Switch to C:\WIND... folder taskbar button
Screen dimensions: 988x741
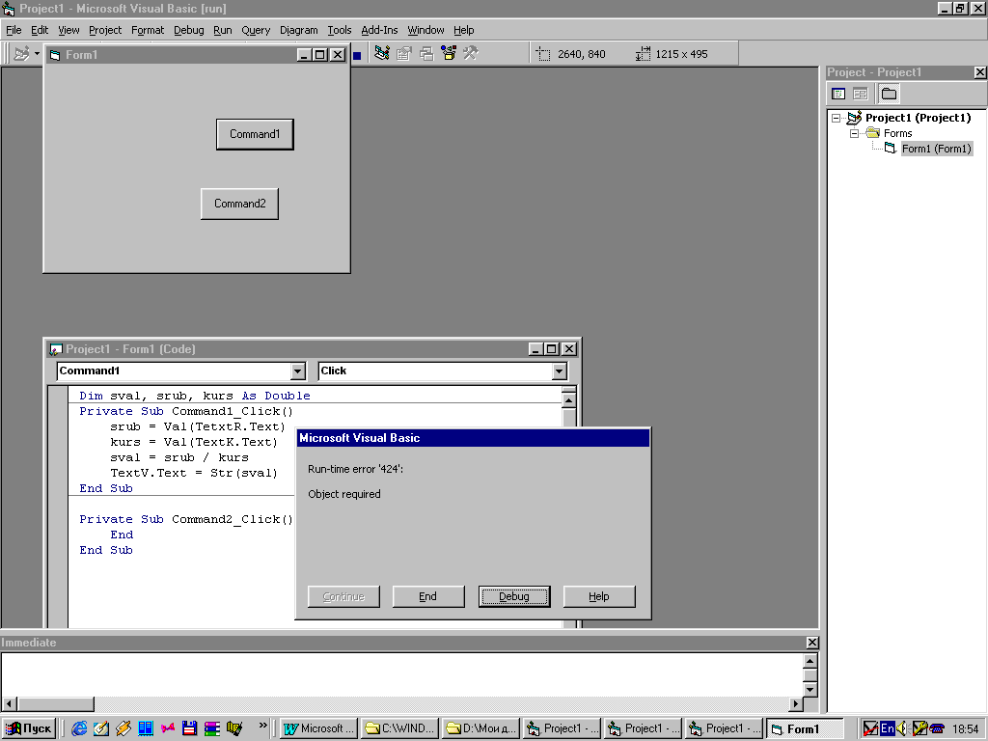tap(400, 728)
